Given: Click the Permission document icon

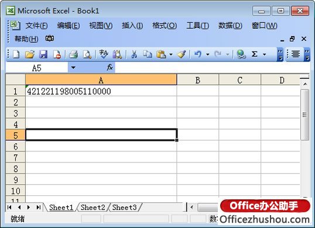Looking at the screenshot, I should [57, 54].
